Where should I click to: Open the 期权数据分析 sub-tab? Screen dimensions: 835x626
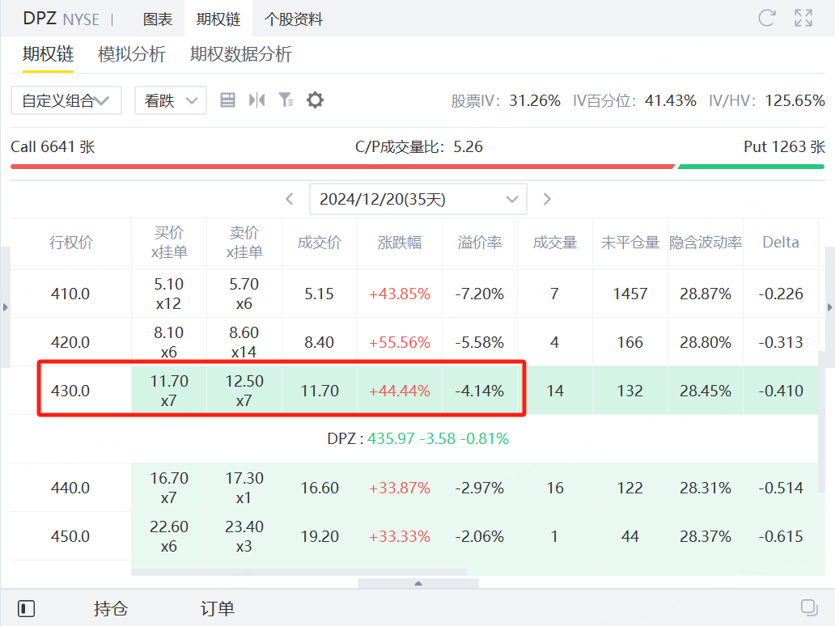coord(240,54)
